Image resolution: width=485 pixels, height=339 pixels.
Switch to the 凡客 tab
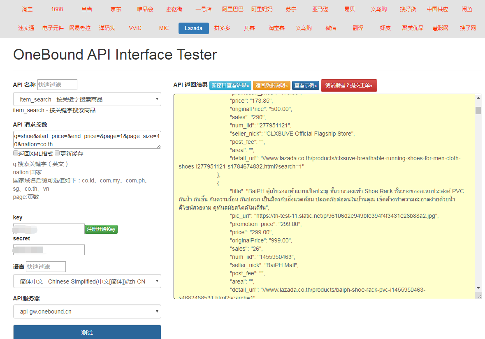(x=249, y=28)
